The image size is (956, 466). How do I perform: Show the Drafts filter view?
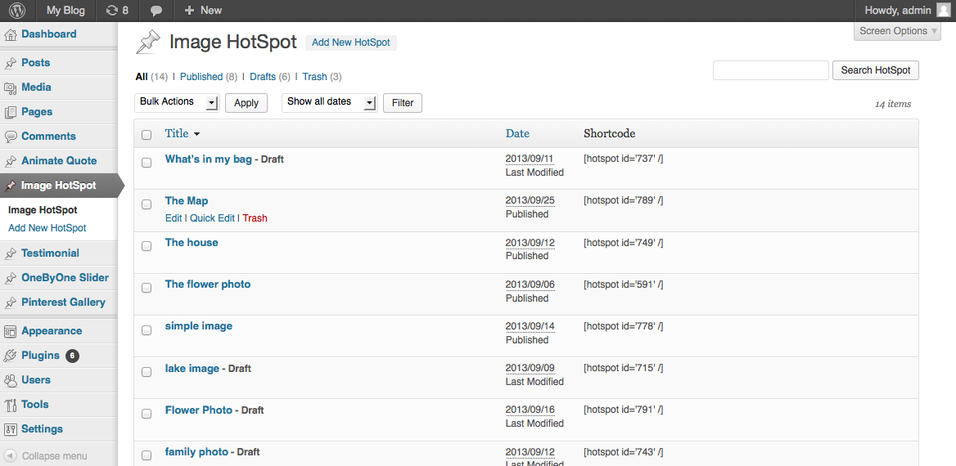(x=263, y=77)
